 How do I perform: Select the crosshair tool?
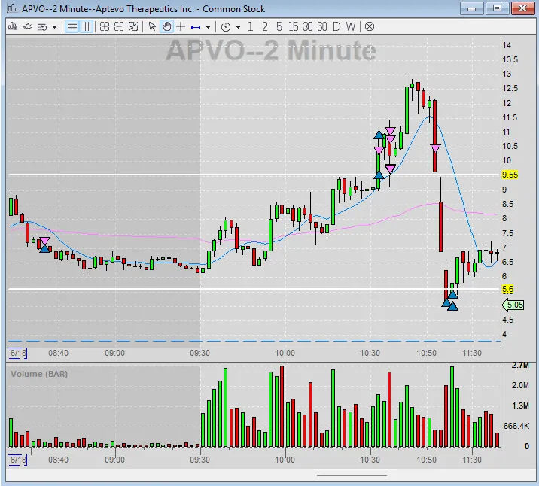[181, 26]
